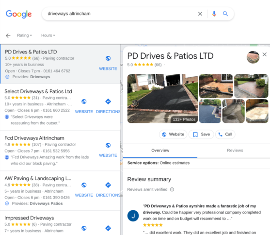Click DIRECTIONS link for AW Paving

click(x=108, y=195)
